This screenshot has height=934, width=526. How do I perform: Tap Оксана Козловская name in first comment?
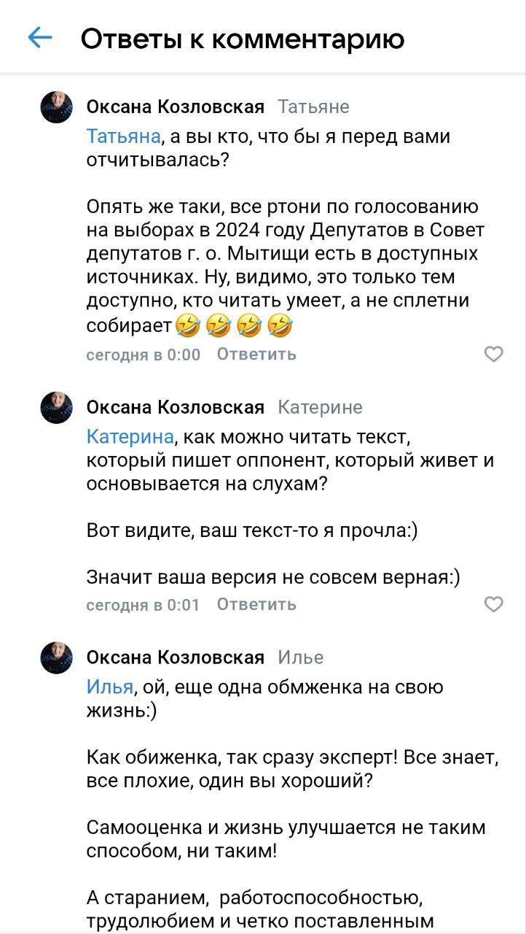(175, 107)
